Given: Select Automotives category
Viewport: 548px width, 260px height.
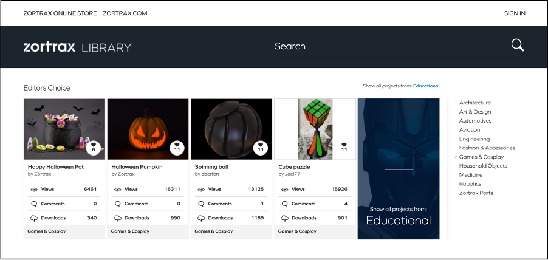Looking at the screenshot, I should coord(475,121).
